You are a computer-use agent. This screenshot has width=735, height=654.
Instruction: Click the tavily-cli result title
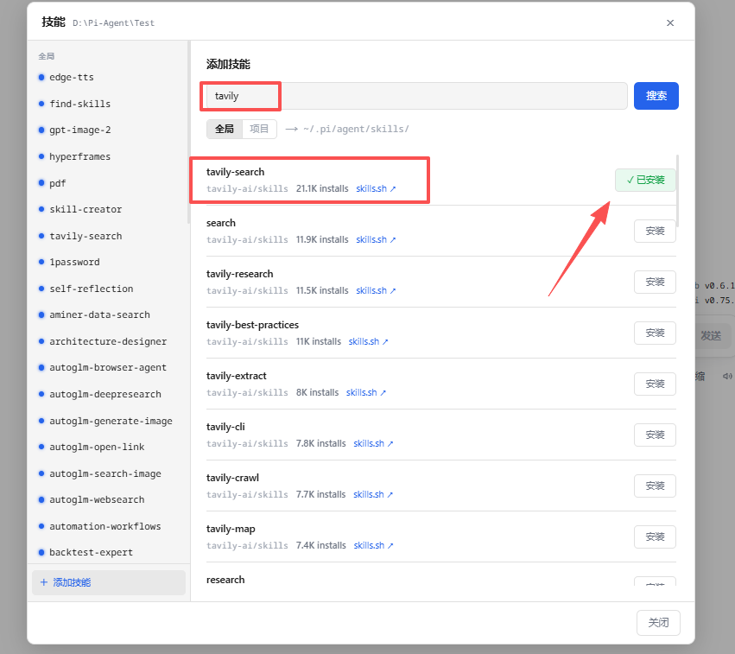click(x=225, y=427)
